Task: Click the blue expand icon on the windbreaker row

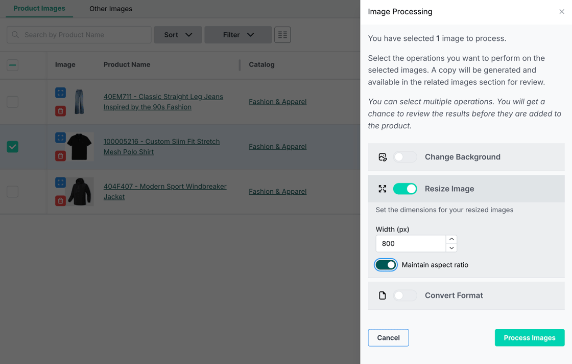Action: 60,183
